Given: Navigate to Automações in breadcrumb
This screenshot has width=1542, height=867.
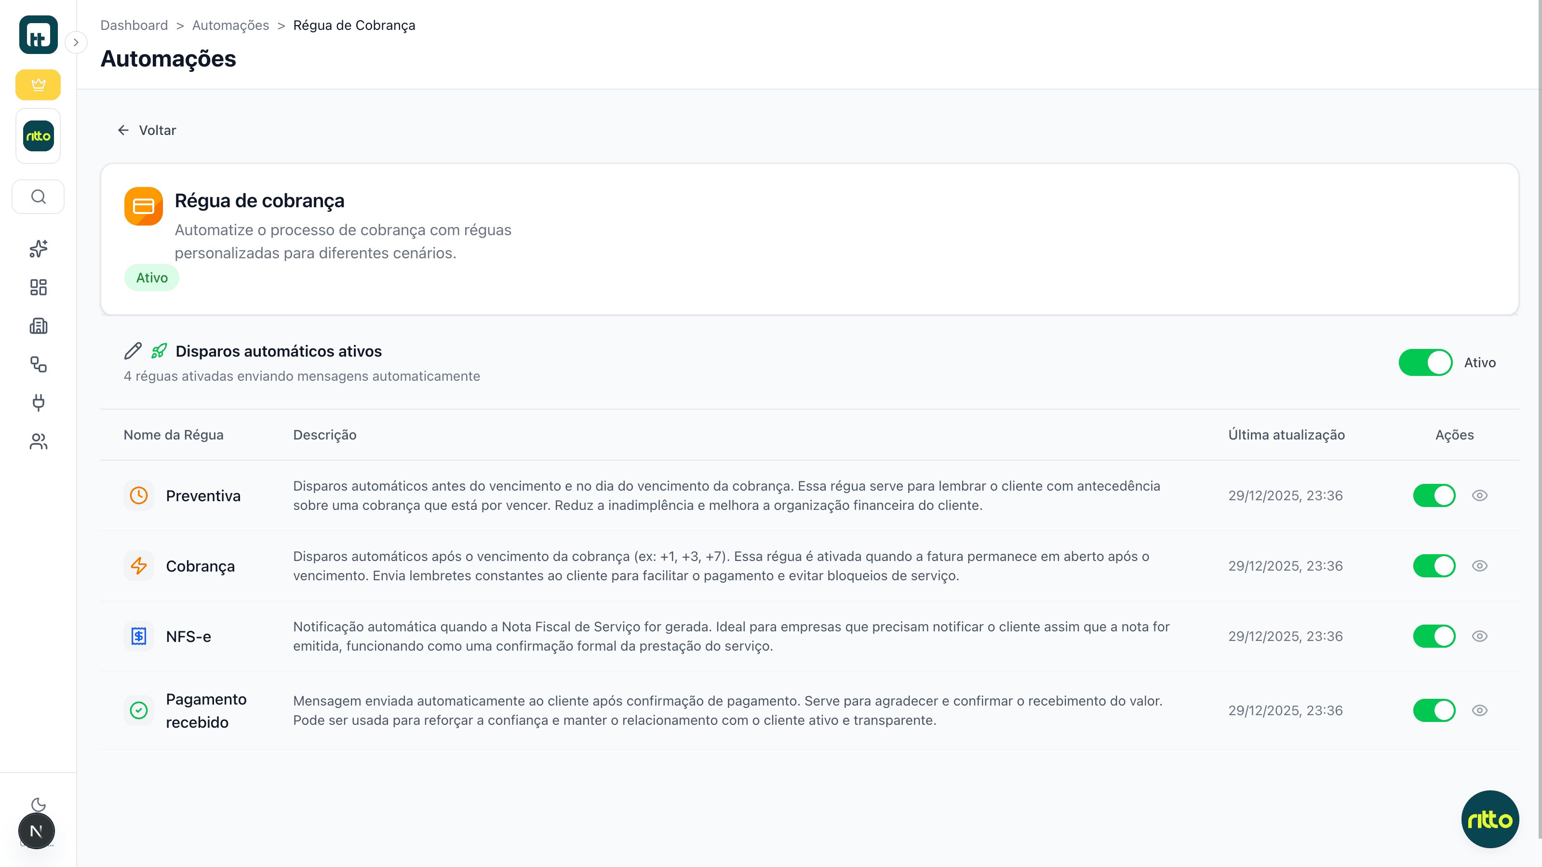Looking at the screenshot, I should coord(230,25).
